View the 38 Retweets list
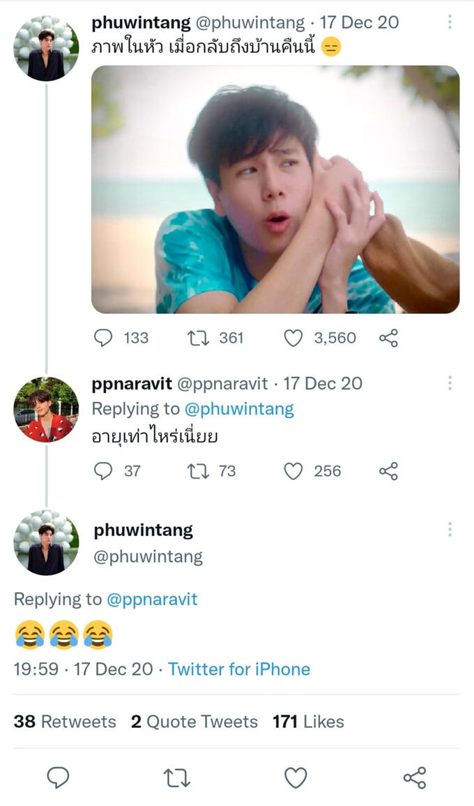This screenshot has width=474, height=806. 65,722
